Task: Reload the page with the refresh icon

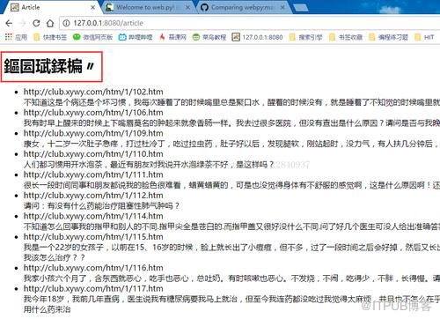Action: [x=36, y=23]
